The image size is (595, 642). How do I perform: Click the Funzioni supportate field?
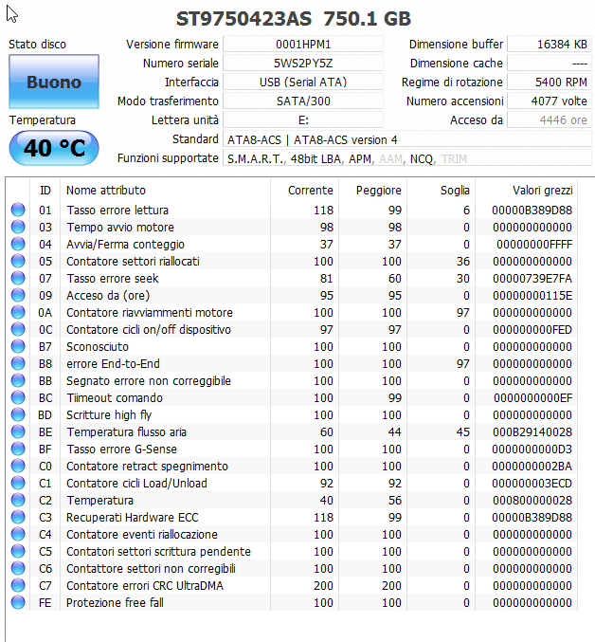pyautogui.click(x=406, y=158)
